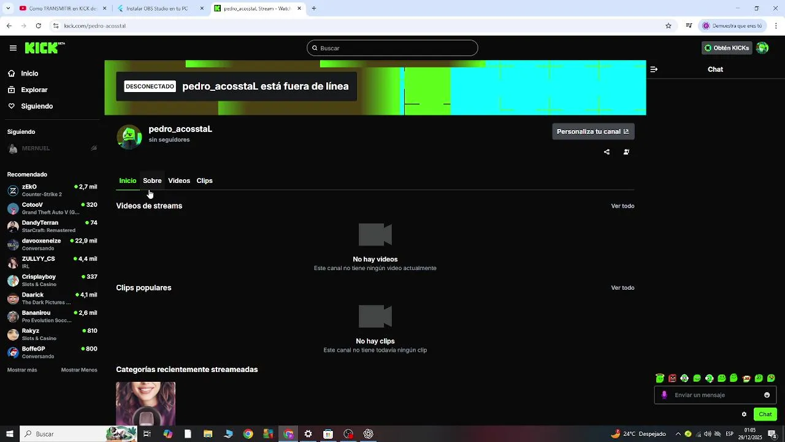Viewport: 785px width, 442px height.
Task: Click the BoffeGP channel avatar
Action: point(13,352)
